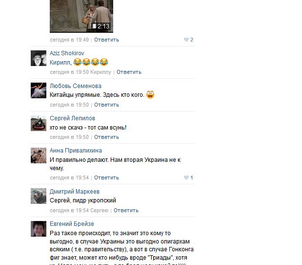Open Сергею reply reference at 19:54

(x=99, y=211)
